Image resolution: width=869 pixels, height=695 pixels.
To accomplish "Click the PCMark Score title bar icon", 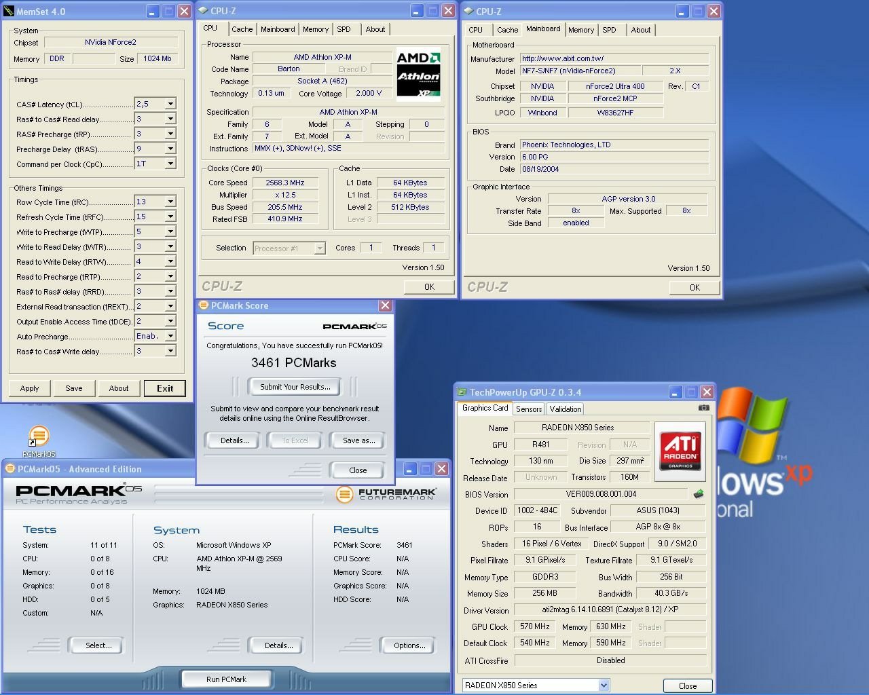I will pos(203,305).
